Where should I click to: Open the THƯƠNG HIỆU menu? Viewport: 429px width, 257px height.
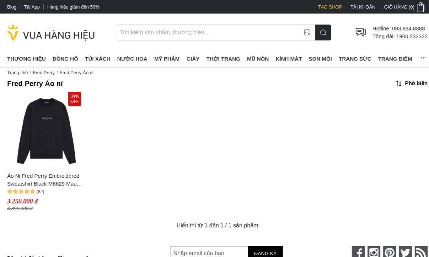(x=26, y=59)
